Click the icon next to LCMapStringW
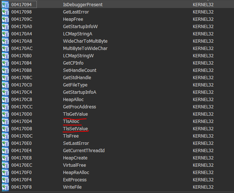Screen dimensions: 234x193 [x=5, y=56]
